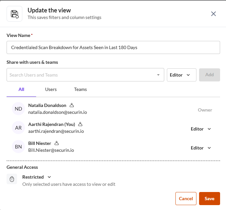
Task: Click the user icon next to Aarthi Rajendran
Action: (80, 124)
